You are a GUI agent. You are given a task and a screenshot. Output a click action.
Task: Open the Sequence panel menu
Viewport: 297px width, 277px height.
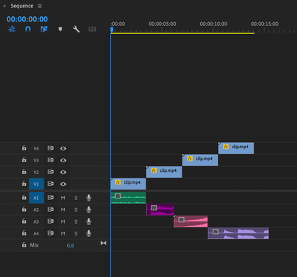pos(40,6)
